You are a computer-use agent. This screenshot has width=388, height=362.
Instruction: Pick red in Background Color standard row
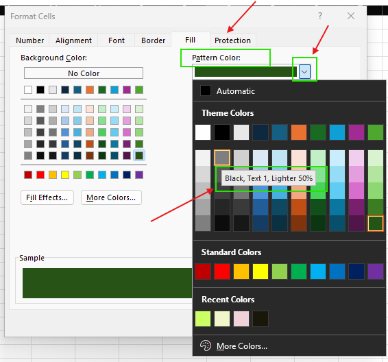click(x=40, y=175)
